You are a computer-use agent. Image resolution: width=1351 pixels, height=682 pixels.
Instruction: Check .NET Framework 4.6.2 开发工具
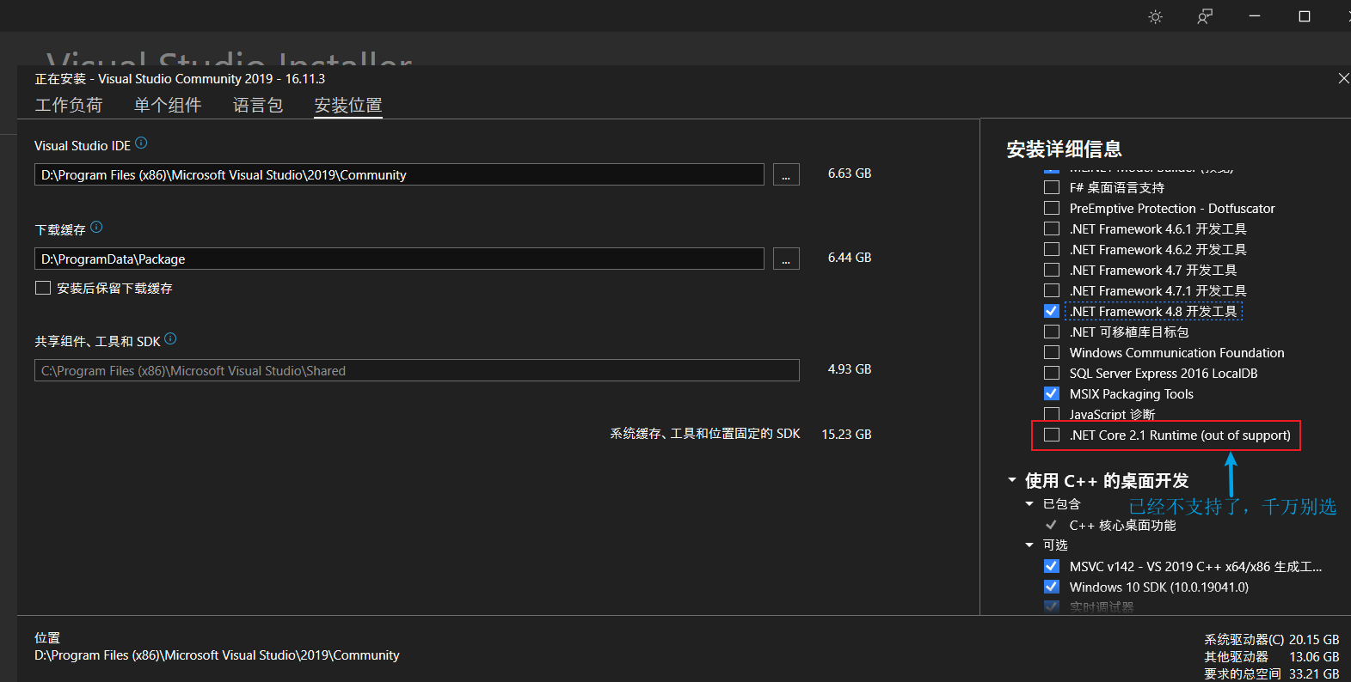coord(1051,249)
